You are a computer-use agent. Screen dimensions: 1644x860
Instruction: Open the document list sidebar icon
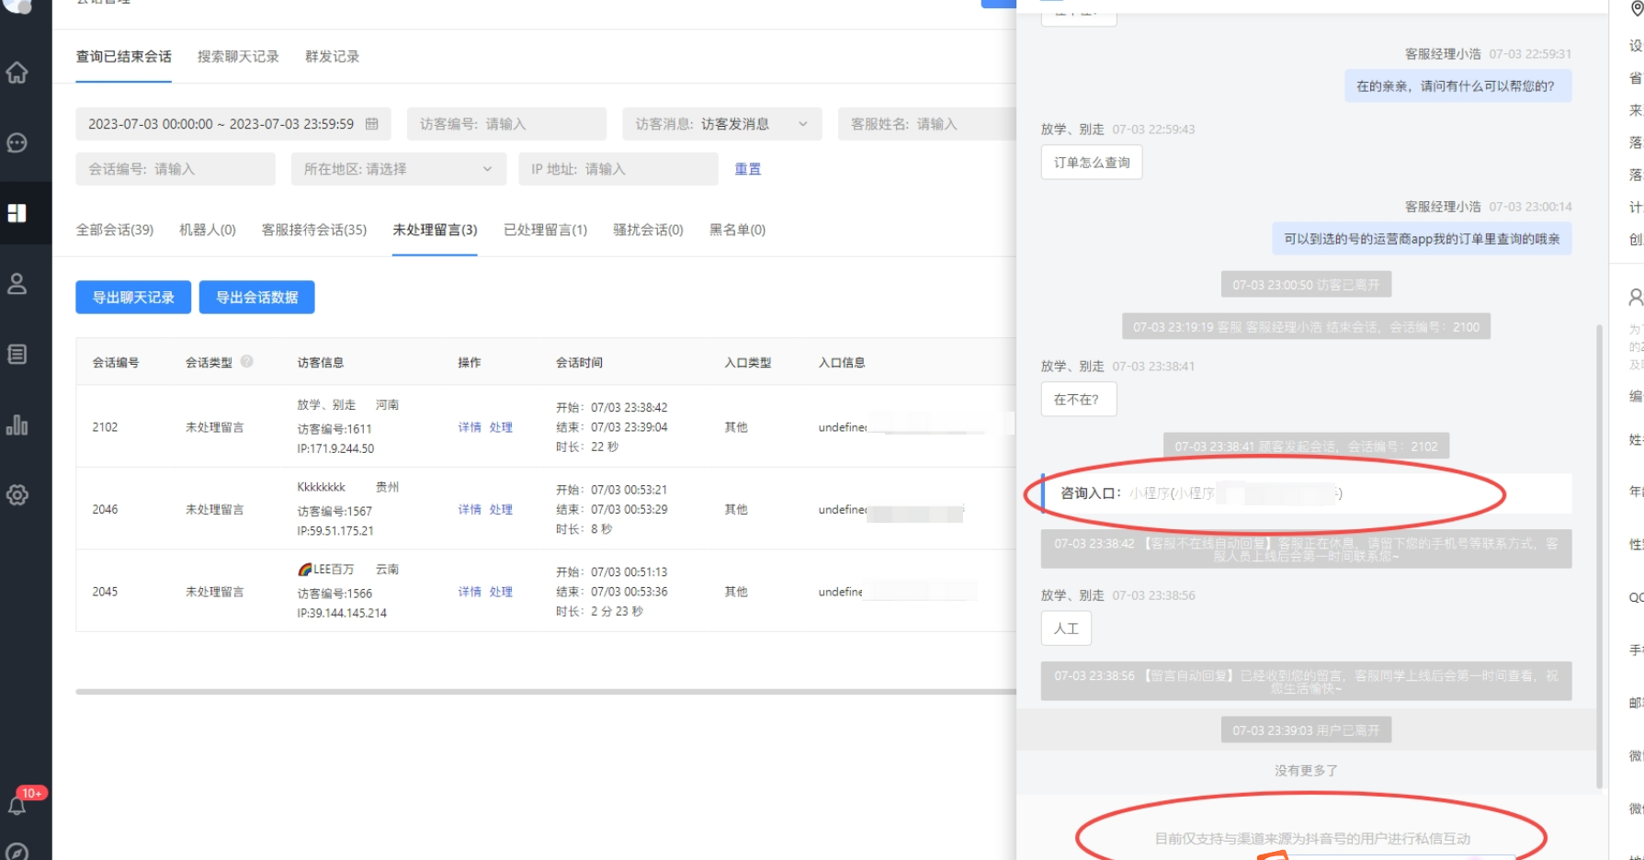point(17,355)
